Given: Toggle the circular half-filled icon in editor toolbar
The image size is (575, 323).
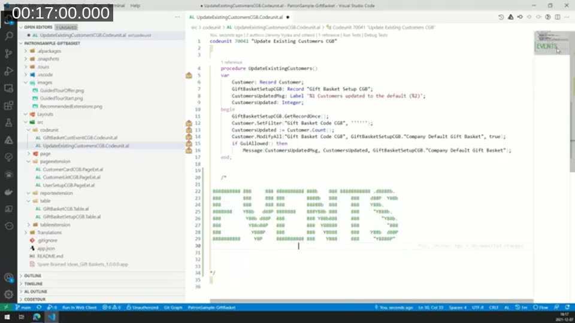Looking at the screenshot, I should pos(548,17).
